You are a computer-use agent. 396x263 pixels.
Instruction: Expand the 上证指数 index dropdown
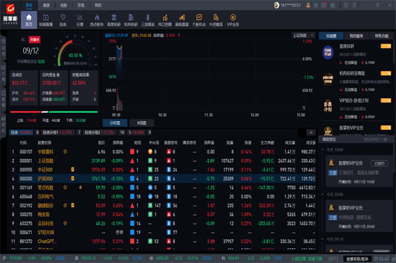pyautogui.click(x=304, y=36)
